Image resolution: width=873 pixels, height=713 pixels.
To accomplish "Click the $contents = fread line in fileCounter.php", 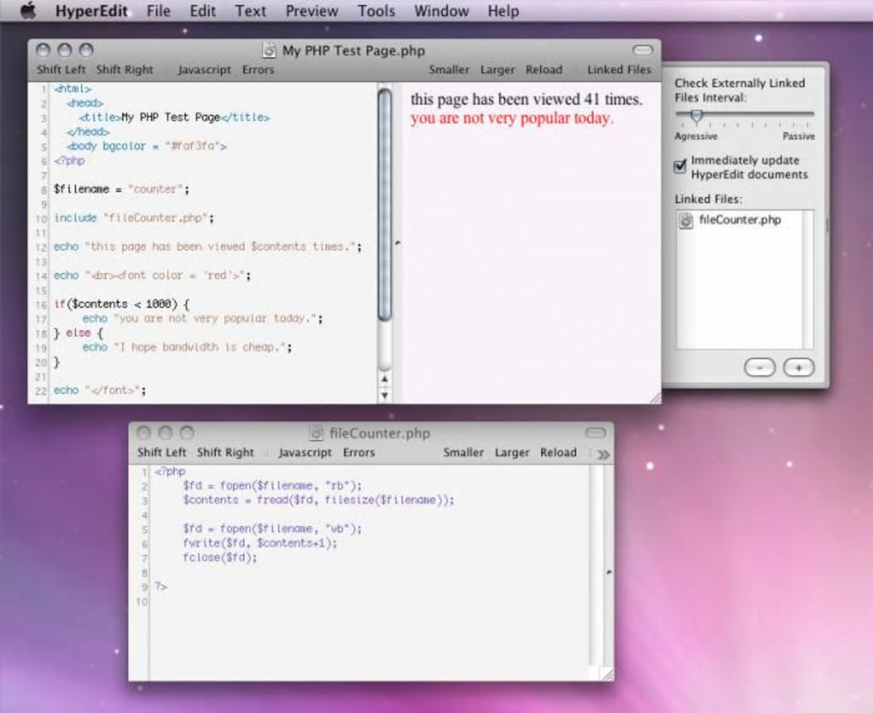I will coord(318,500).
